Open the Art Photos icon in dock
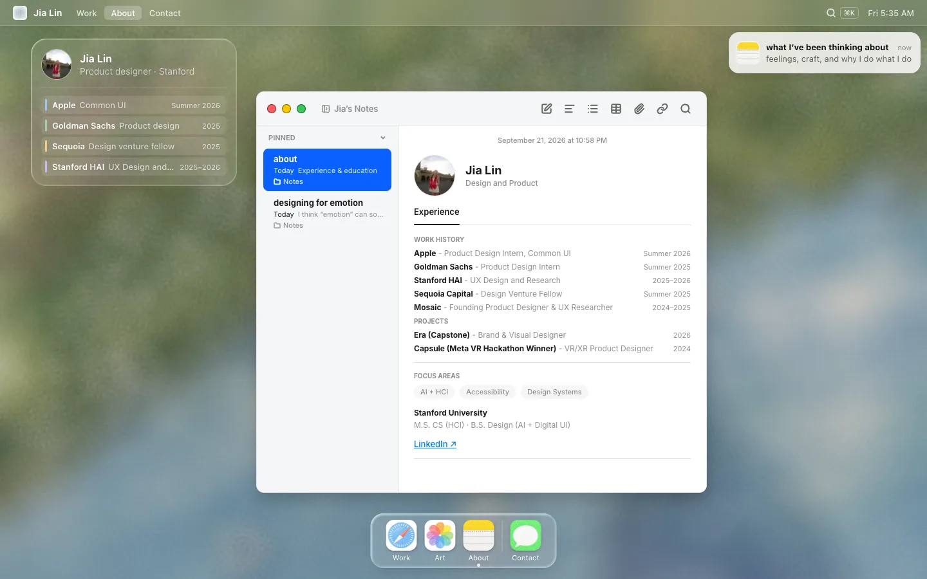927x579 pixels. point(440,535)
